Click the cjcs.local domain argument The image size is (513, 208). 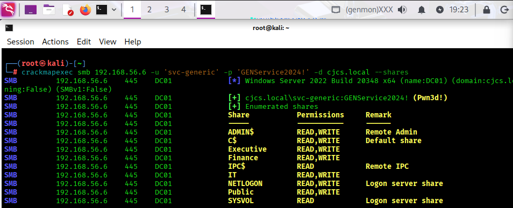(348, 72)
